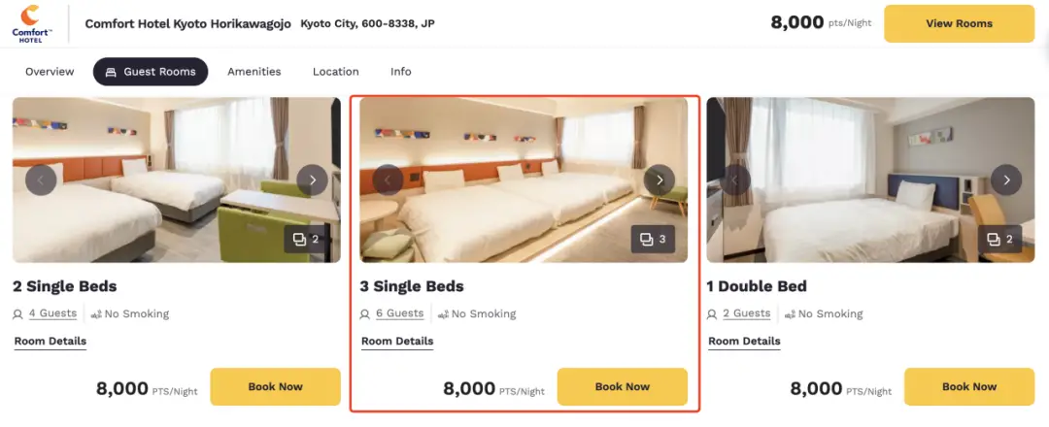This screenshot has height=427, width=1049.
Task: Click the Comfort Hotel logo
Action: click(x=32, y=23)
